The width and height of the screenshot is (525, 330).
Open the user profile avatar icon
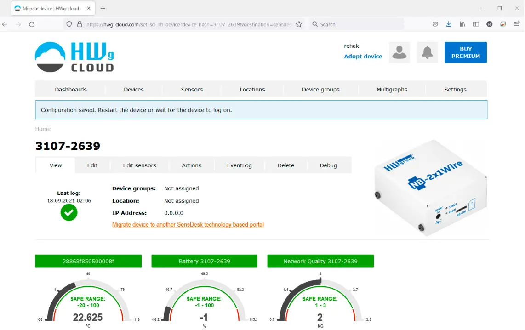[x=399, y=52]
